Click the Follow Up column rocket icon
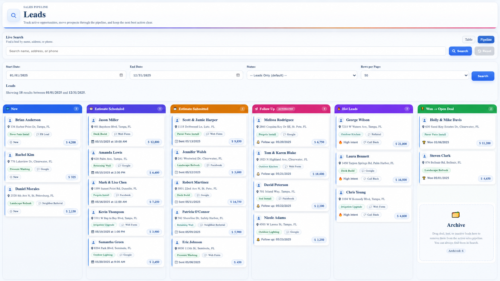The height and width of the screenshot is (281, 500). [x=257, y=109]
